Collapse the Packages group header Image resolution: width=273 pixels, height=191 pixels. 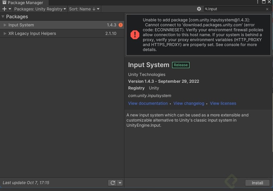point(3,17)
